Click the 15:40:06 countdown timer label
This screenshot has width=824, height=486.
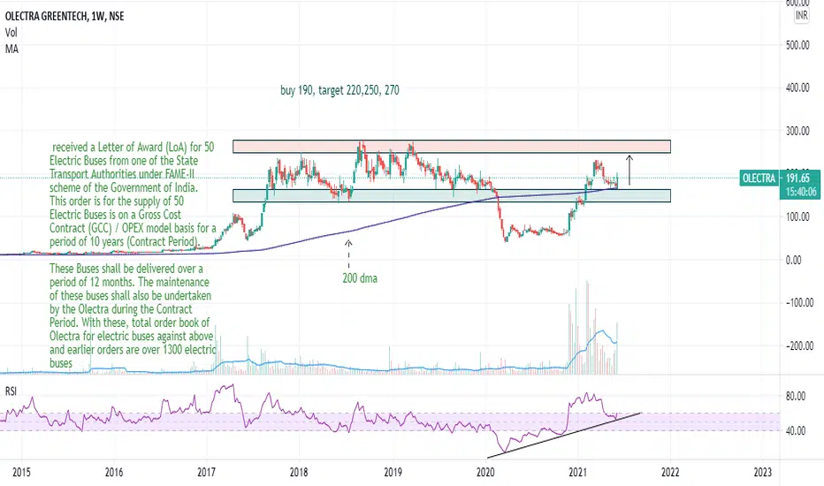tap(801, 193)
